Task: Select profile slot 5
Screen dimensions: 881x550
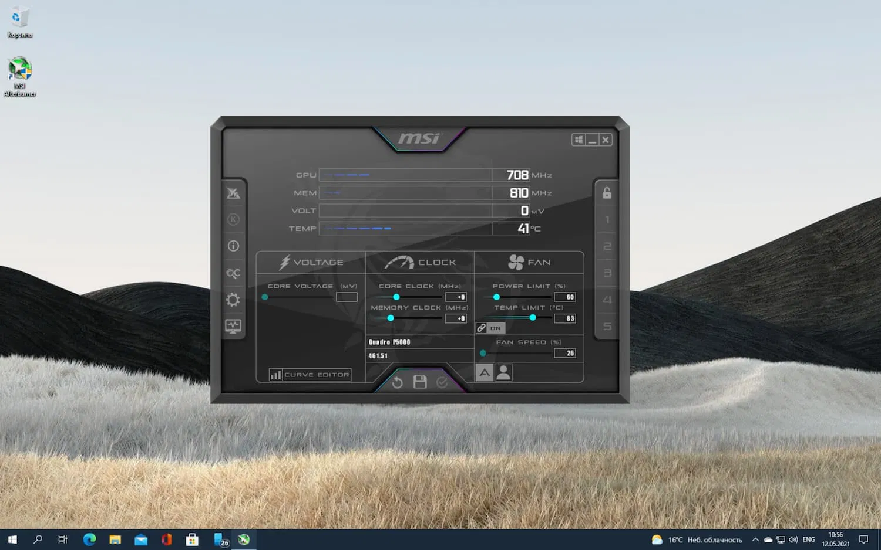Action: (606, 327)
